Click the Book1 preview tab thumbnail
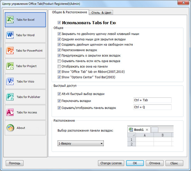Screen dimensions: 191x171 (139, 130)
